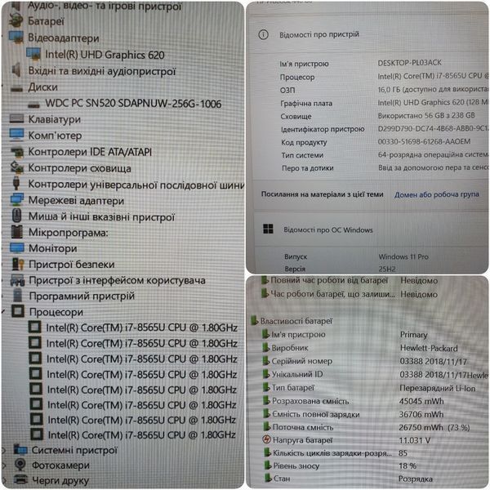This screenshot has height=490, width=490.
Task: Click battery type value Перезарядний Li-Ion
Action: pos(438,388)
